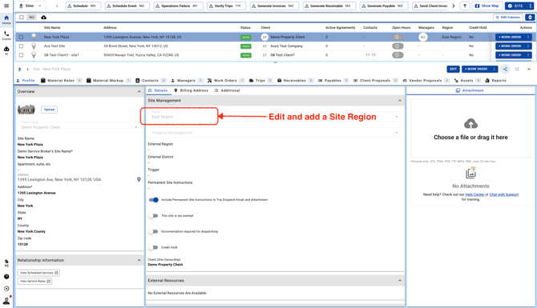Open kebab menu beside detail header Work Order
The image size is (537, 308).
(495, 69)
